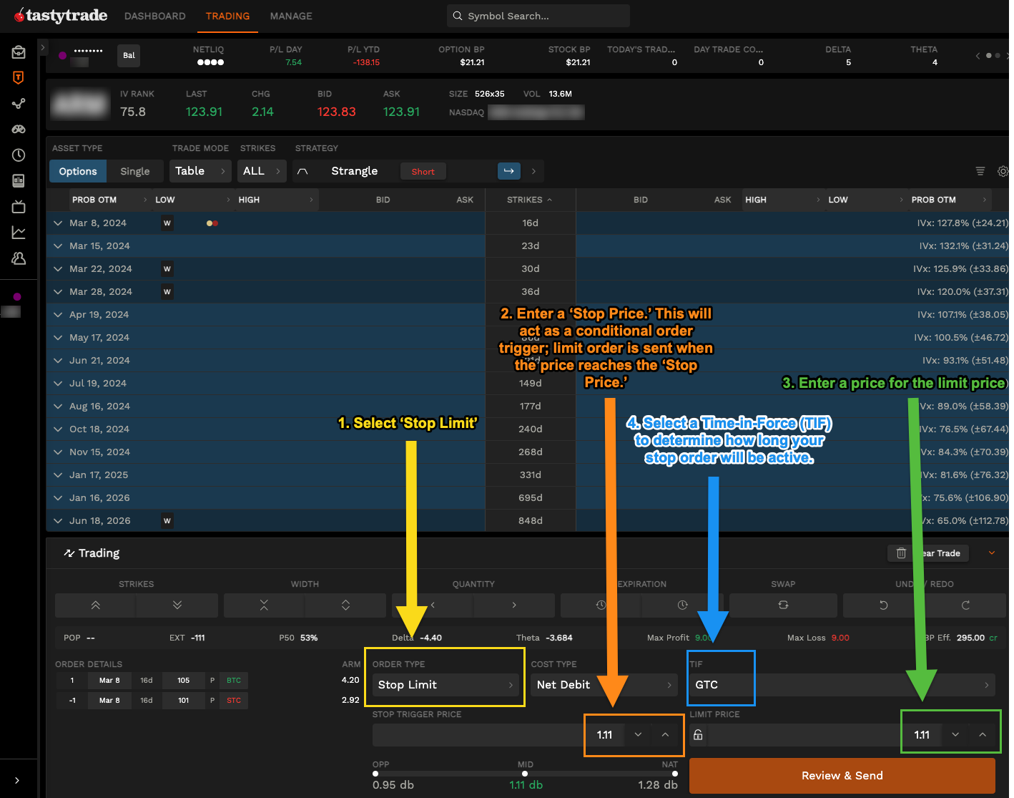This screenshot has width=1014, height=798.
Task: Open the TIF GTC dropdown
Action: (842, 685)
